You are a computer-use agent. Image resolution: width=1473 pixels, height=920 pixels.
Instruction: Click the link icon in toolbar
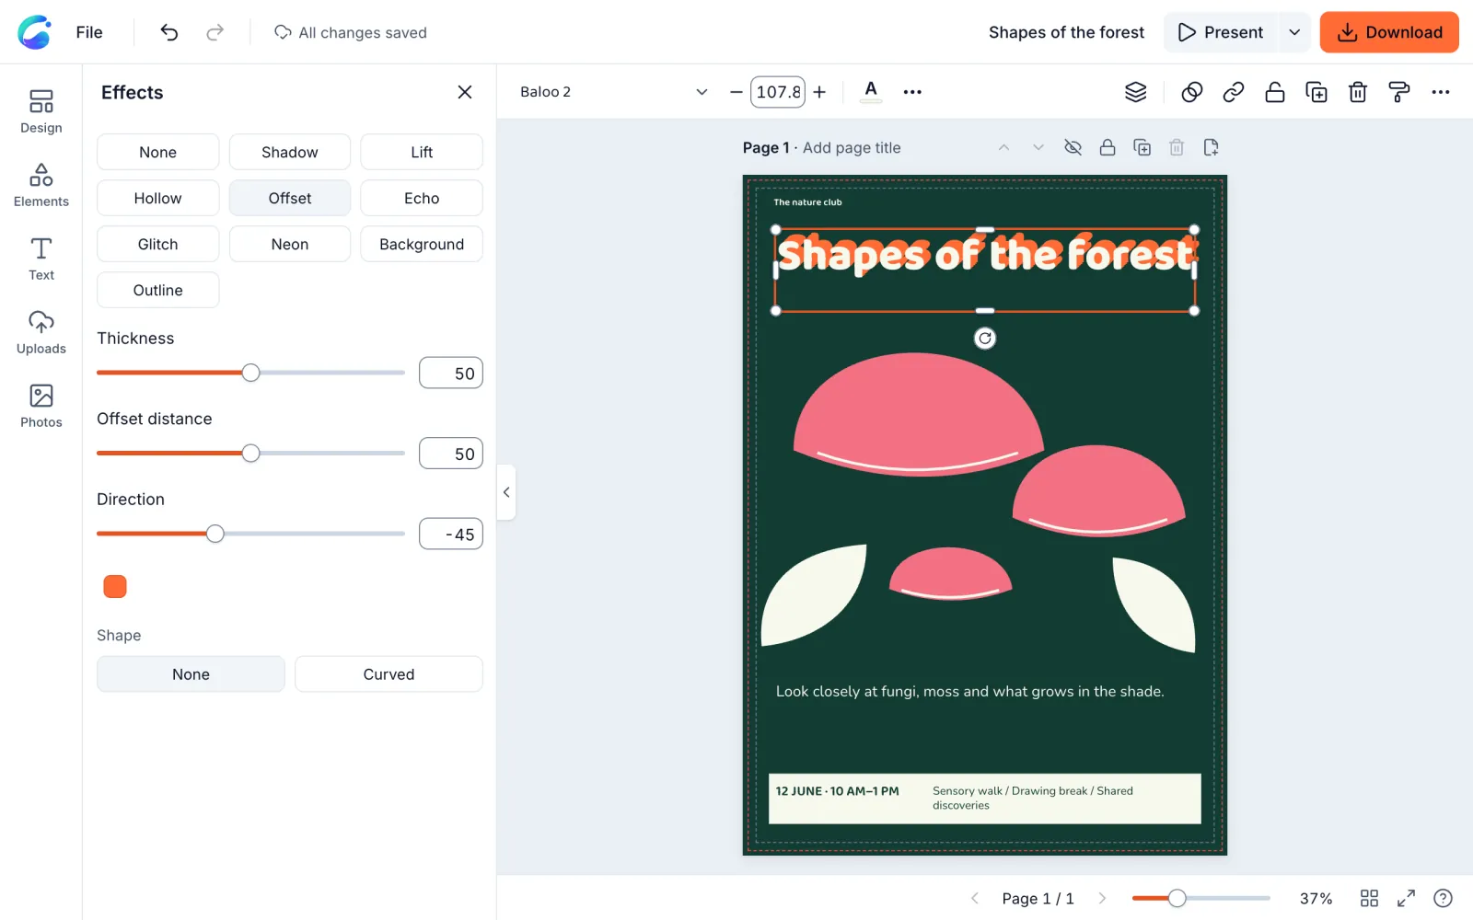coord(1234,92)
